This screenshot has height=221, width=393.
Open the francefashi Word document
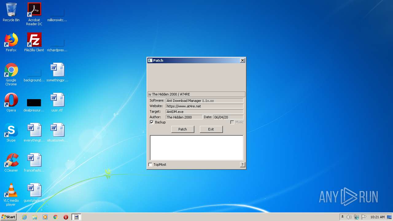pyautogui.click(x=34, y=163)
